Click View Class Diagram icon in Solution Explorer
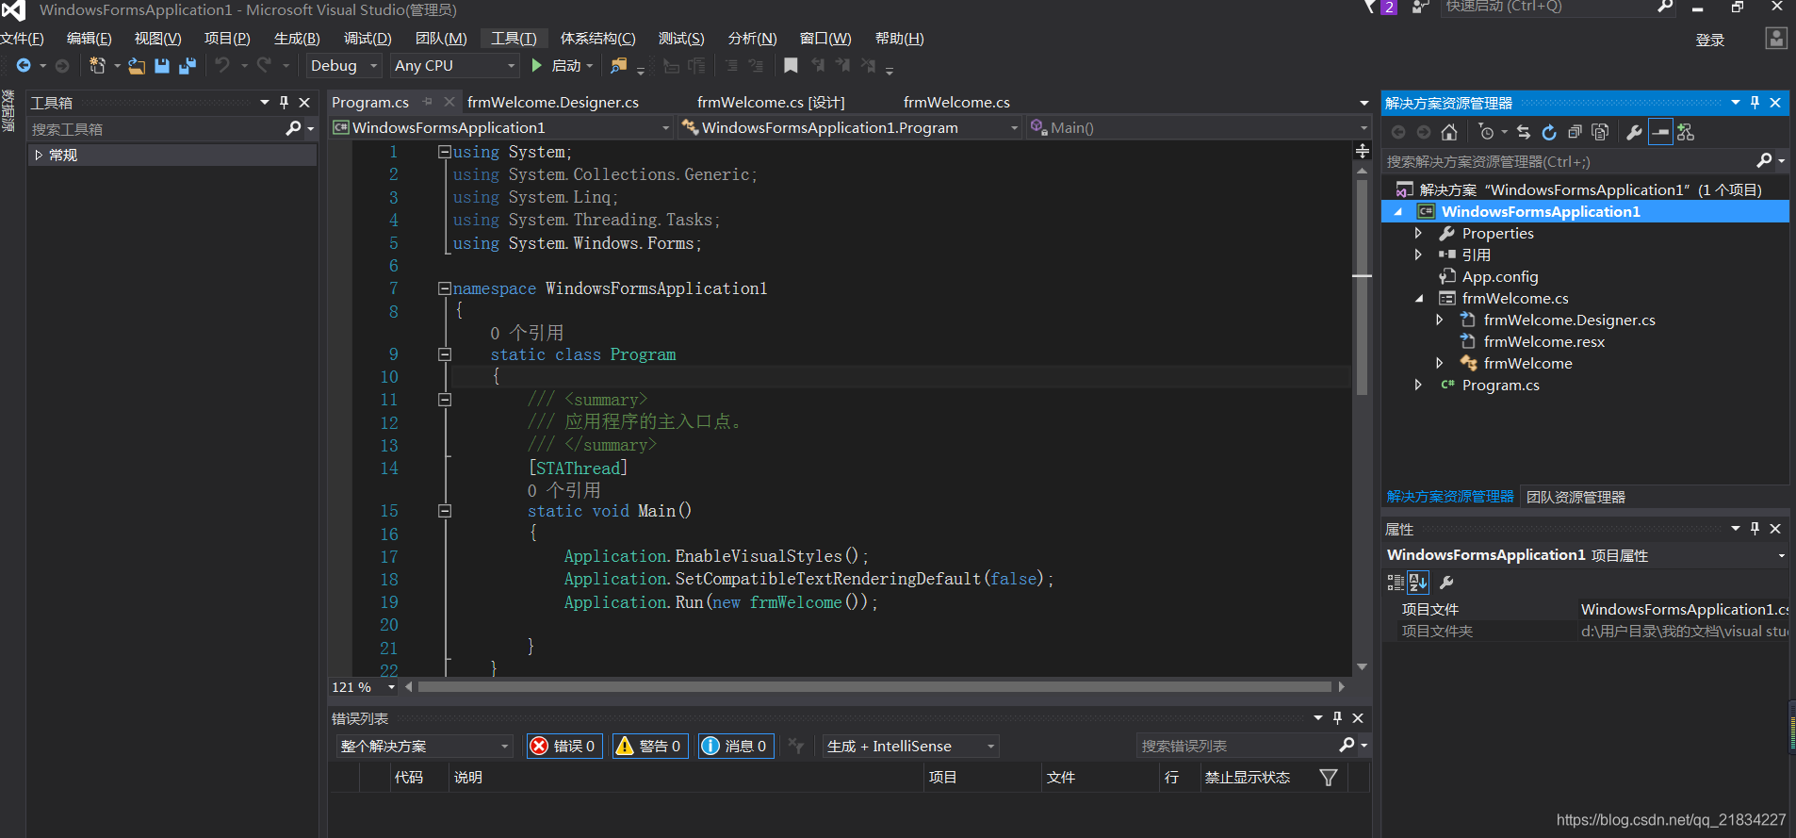The height and width of the screenshot is (838, 1796). (x=1686, y=132)
